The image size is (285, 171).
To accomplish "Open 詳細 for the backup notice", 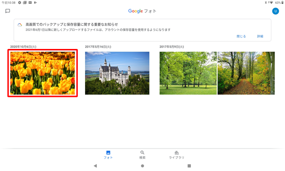I will [x=260, y=37].
